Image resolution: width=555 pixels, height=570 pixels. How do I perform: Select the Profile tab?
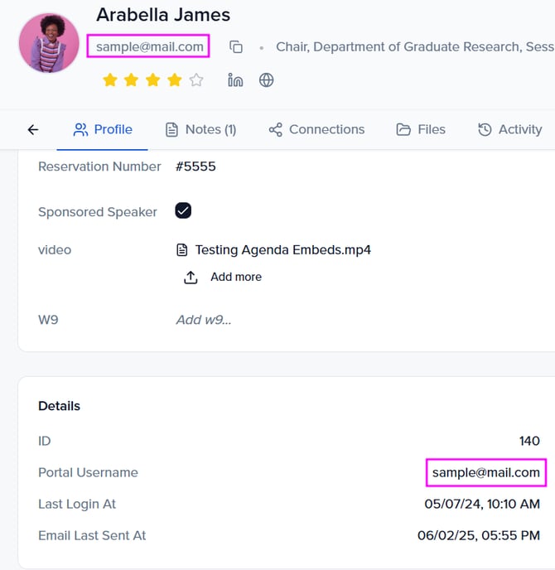coord(103,129)
